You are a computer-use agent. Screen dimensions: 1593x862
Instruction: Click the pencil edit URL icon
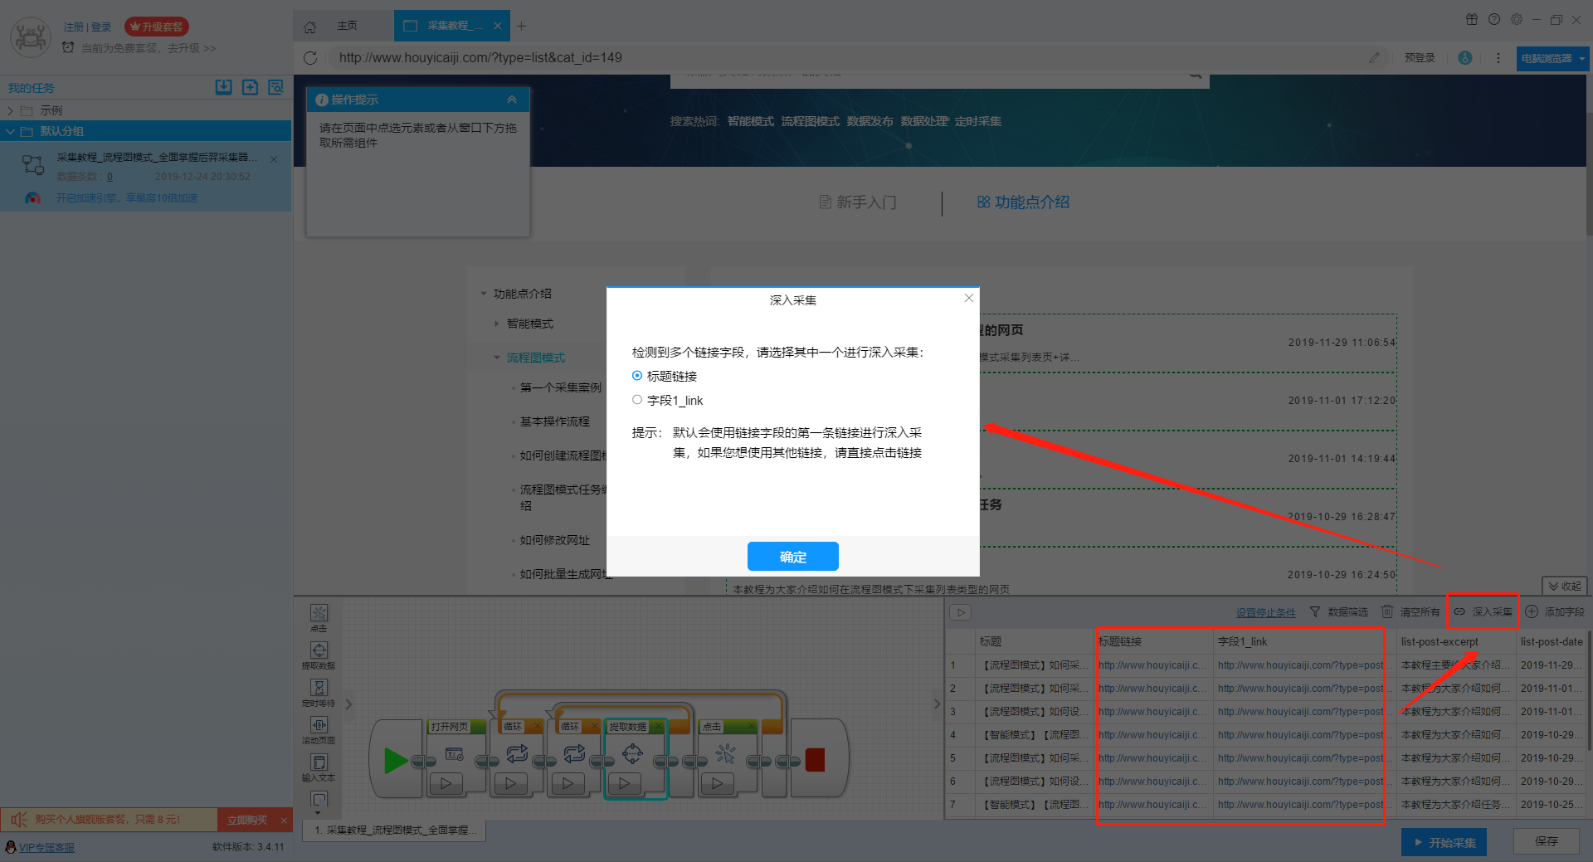pyautogui.click(x=1374, y=58)
